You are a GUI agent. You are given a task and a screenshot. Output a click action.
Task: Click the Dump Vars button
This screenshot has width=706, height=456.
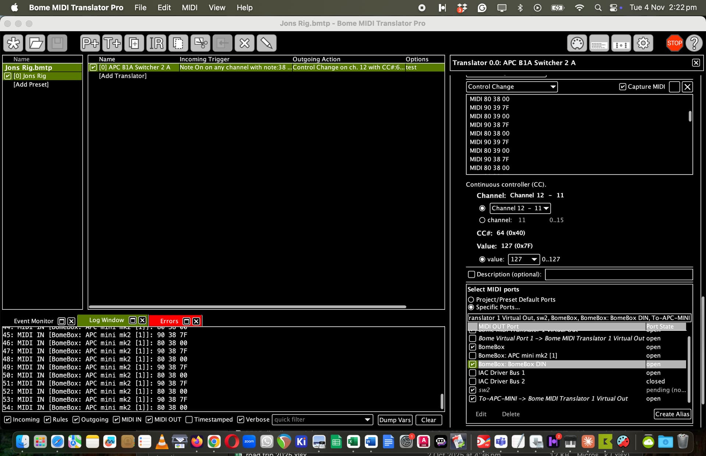click(x=395, y=420)
